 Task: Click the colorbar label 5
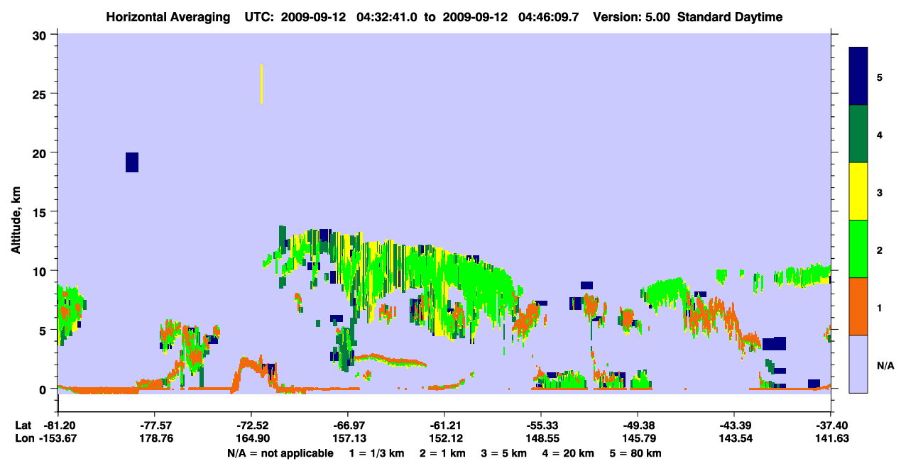pyautogui.click(x=880, y=77)
